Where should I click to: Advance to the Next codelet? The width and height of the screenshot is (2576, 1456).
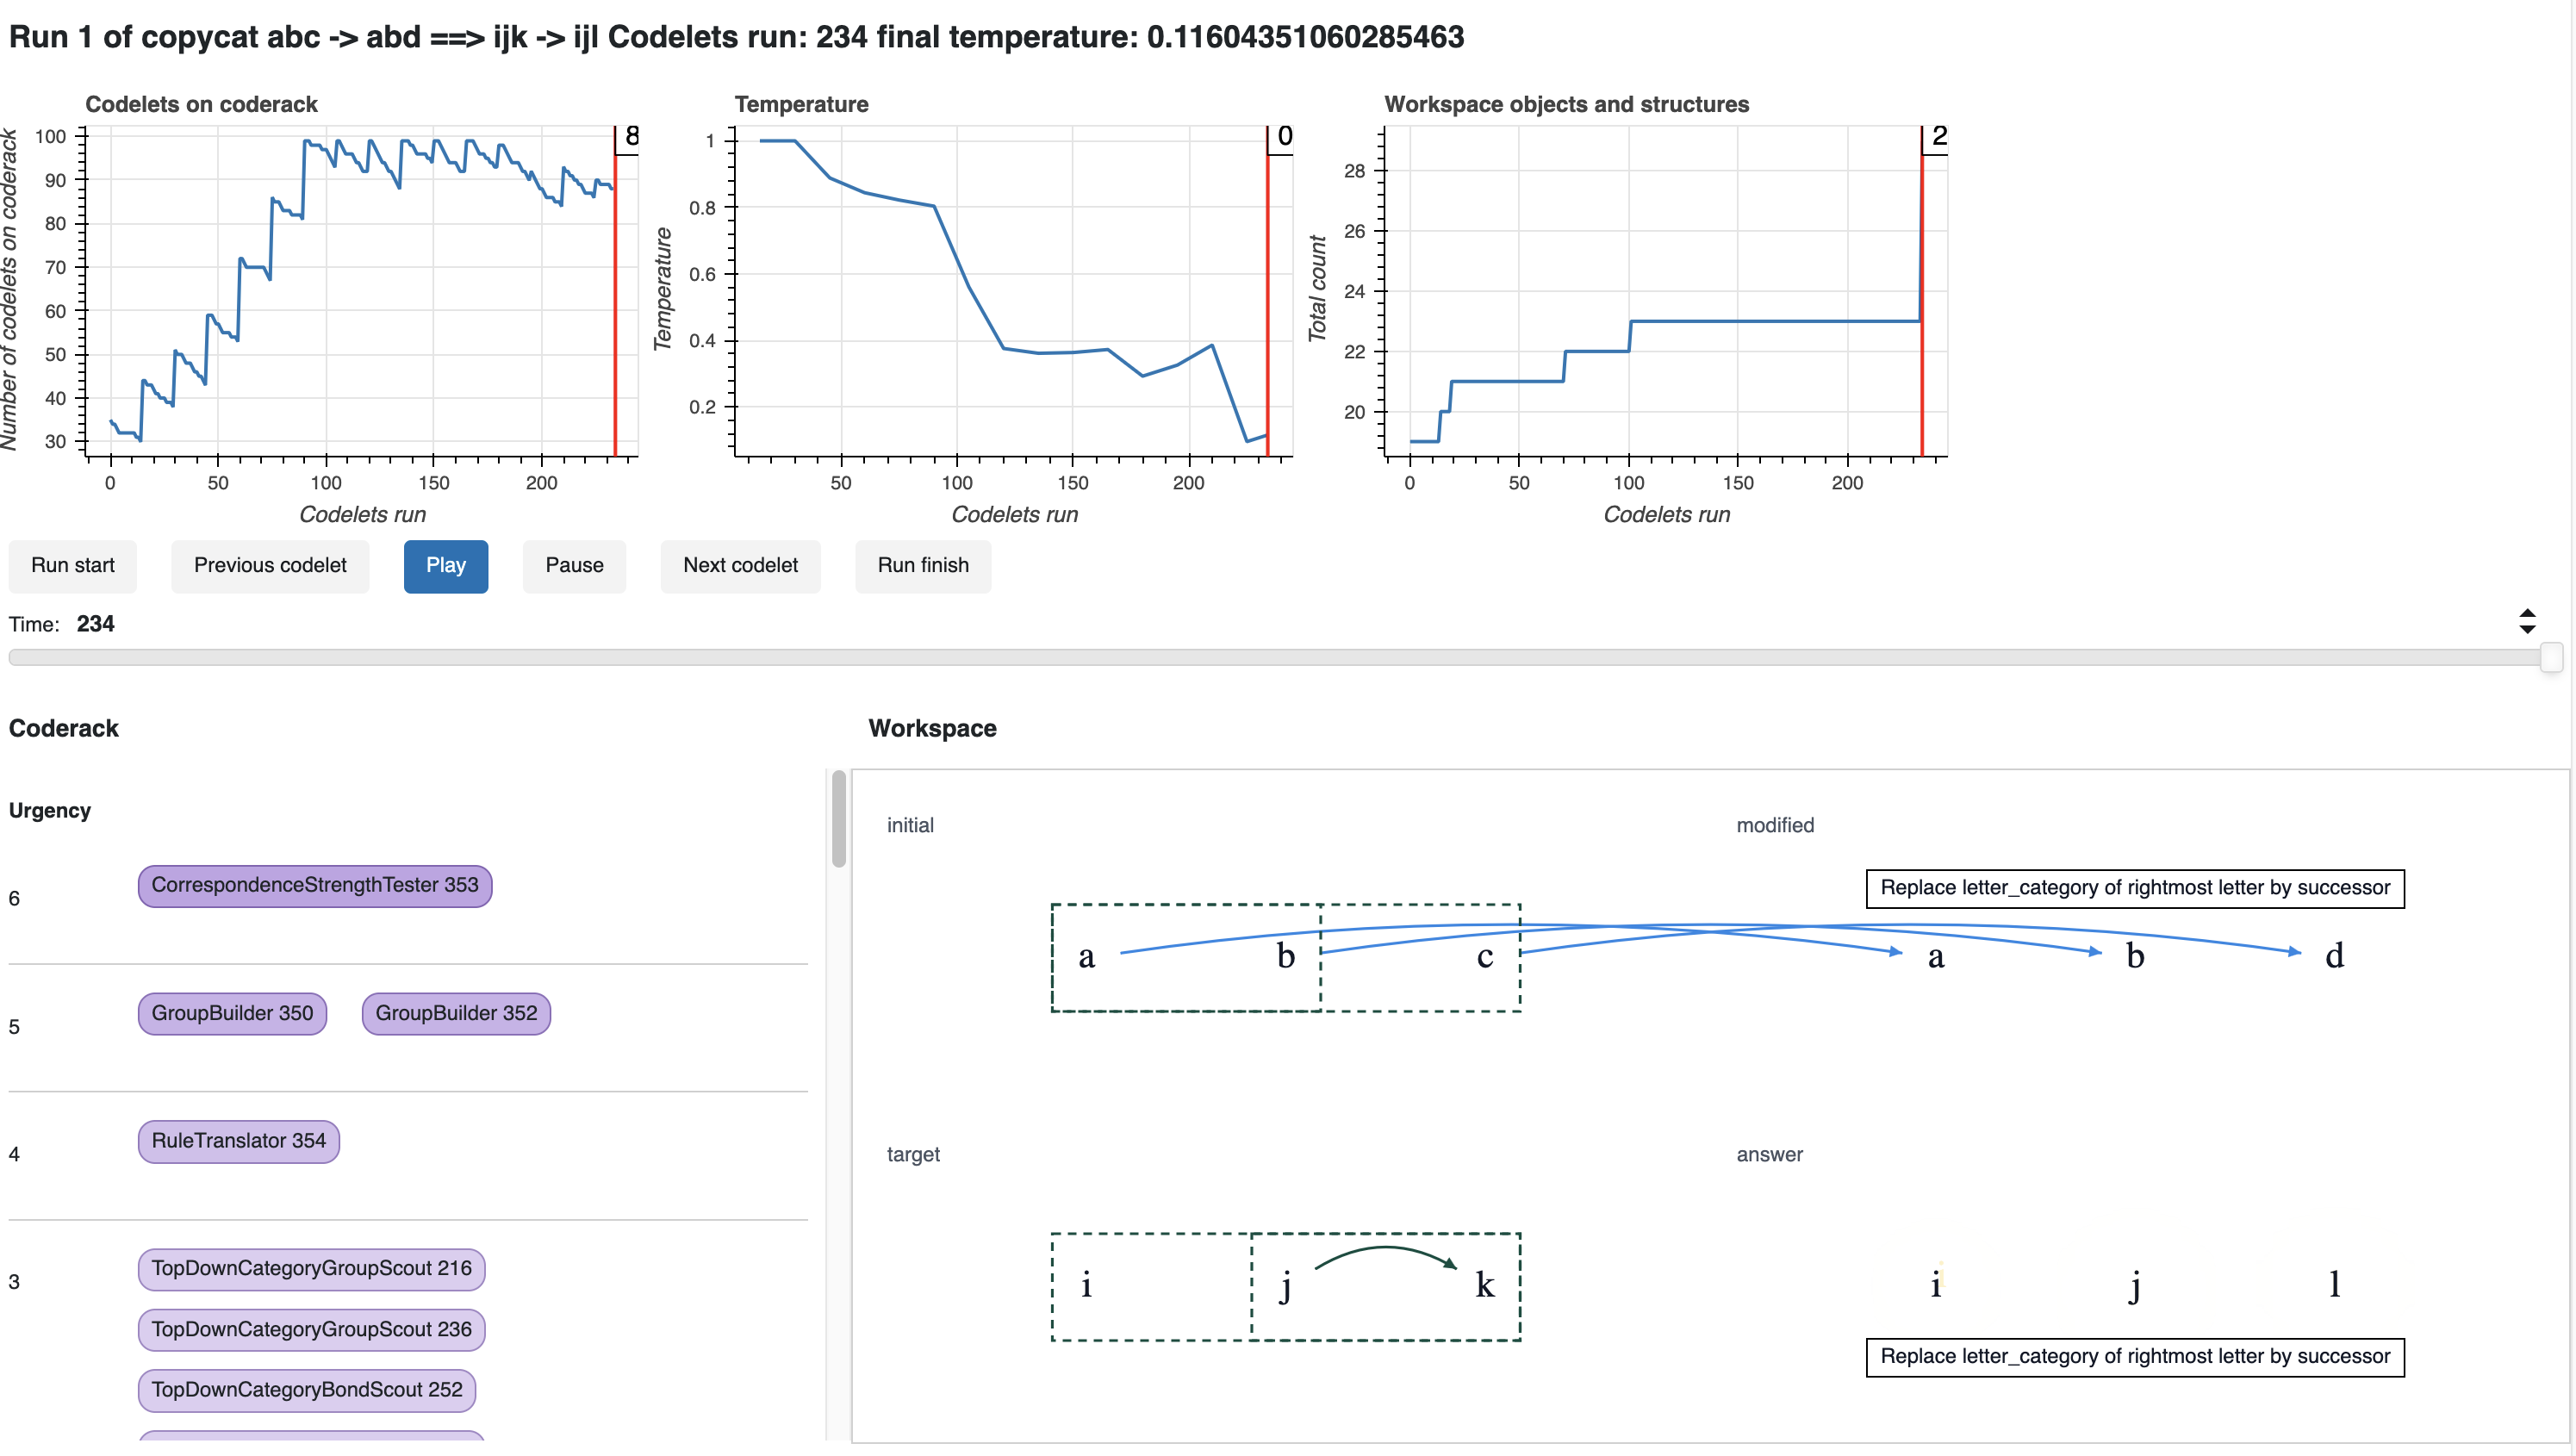click(740, 566)
